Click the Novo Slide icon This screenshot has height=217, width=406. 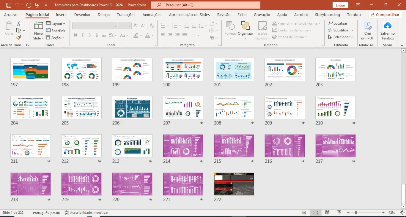[38, 26]
